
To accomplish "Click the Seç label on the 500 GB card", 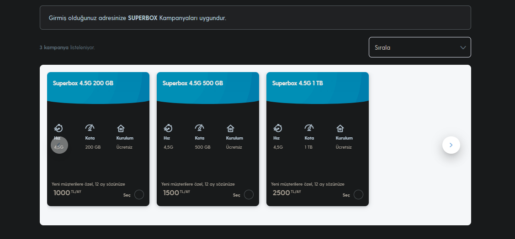I will (x=237, y=195).
